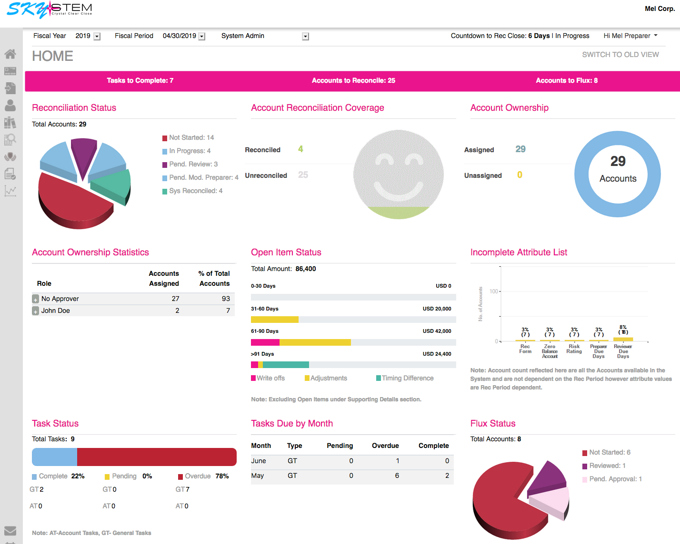Select the user profile sidebar icon
The image size is (680, 544).
click(x=10, y=105)
